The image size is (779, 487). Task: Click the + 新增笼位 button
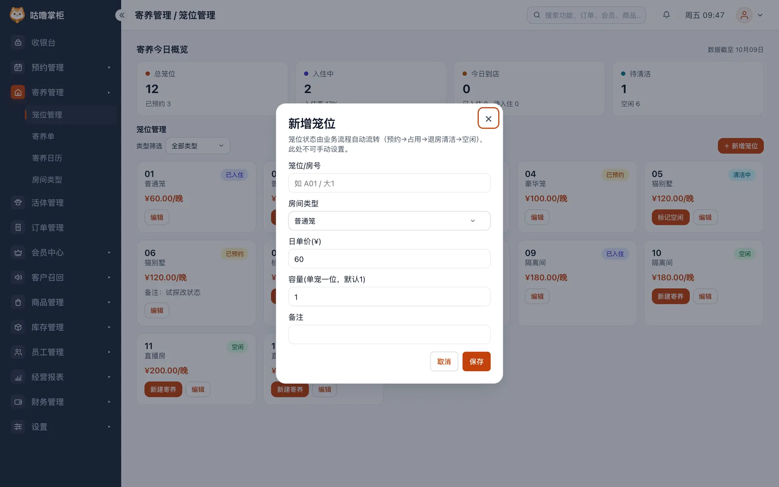point(740,146)
